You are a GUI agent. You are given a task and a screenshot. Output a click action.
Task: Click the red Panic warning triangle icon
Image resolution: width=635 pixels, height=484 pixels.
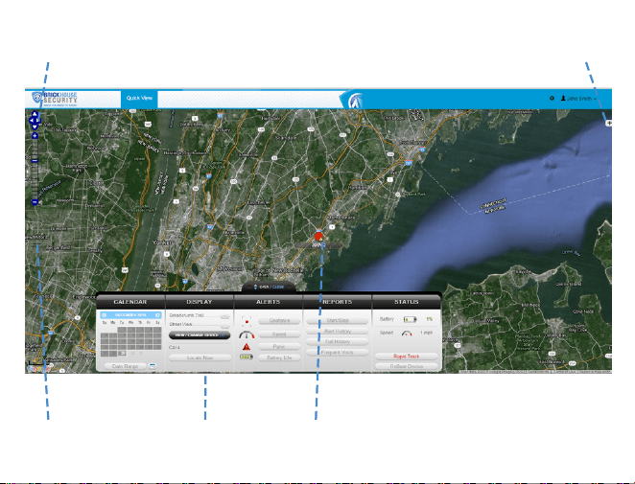pyautogui.click(x=247, y=347)
